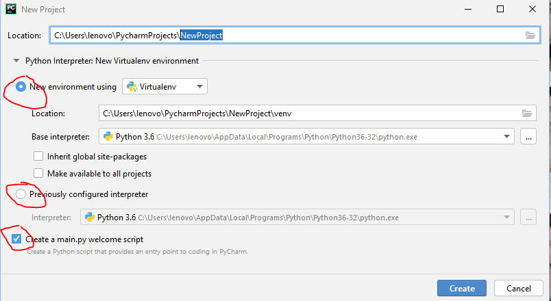Click the "New Project" title text
Viewport: 551px width, 301px height.
coord(43,10)
